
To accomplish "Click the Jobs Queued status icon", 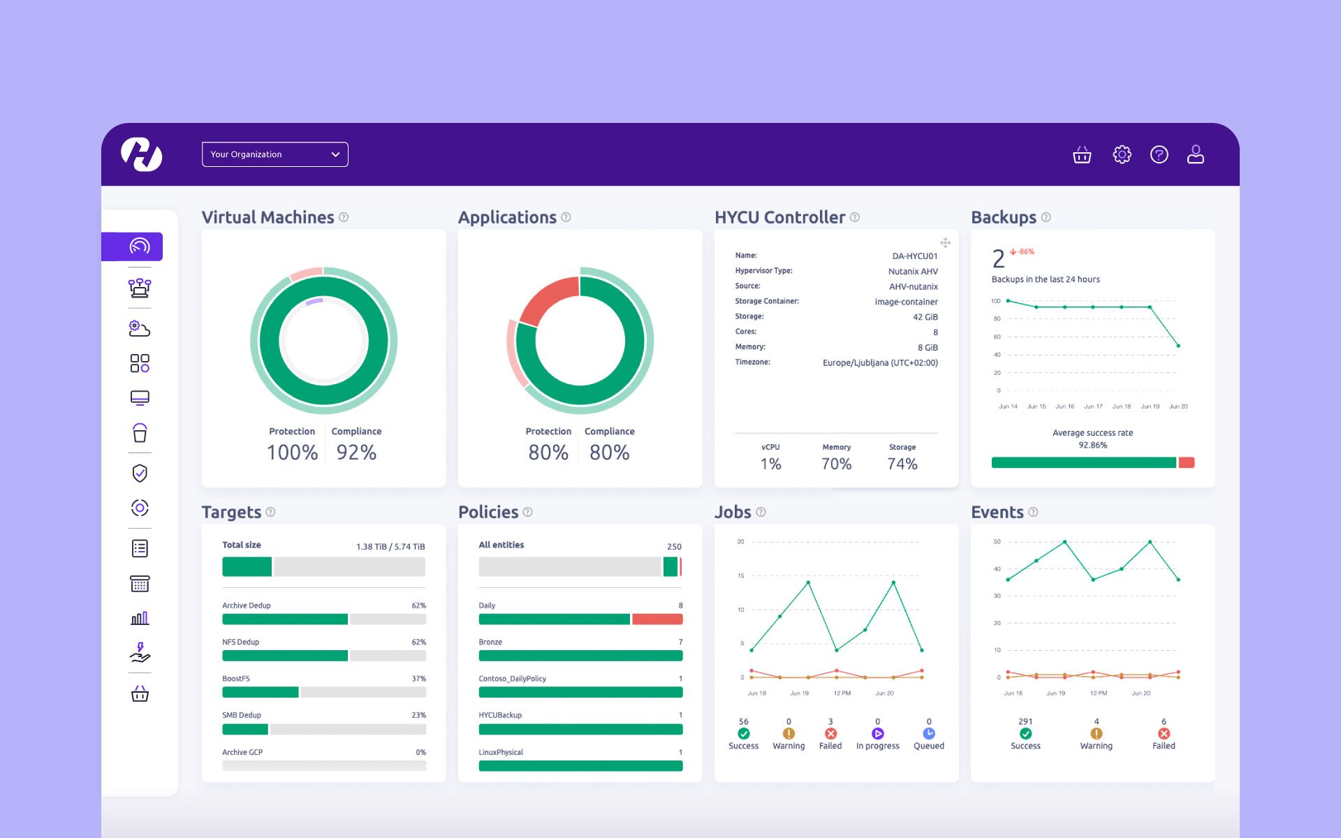I will click(x=928, y=733).
